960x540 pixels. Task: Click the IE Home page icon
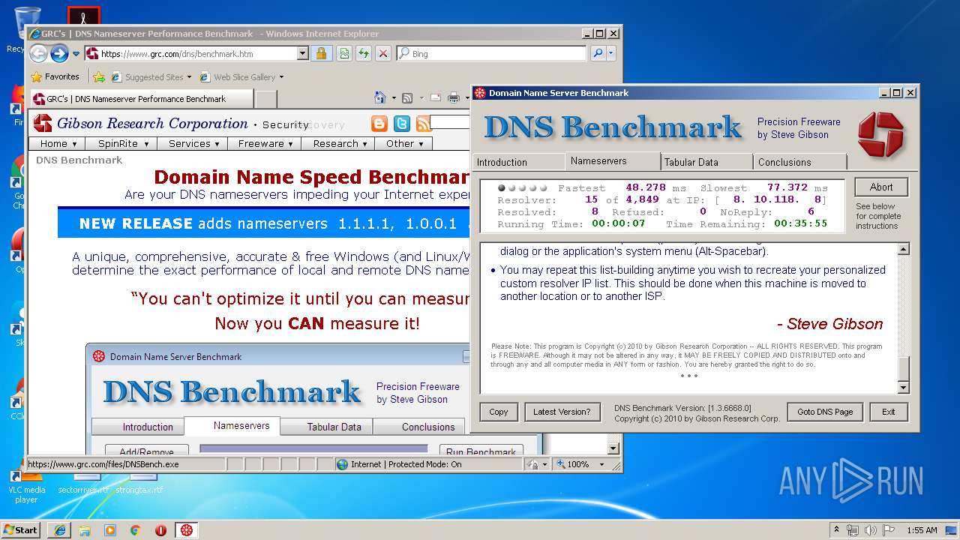coord(380,97)
